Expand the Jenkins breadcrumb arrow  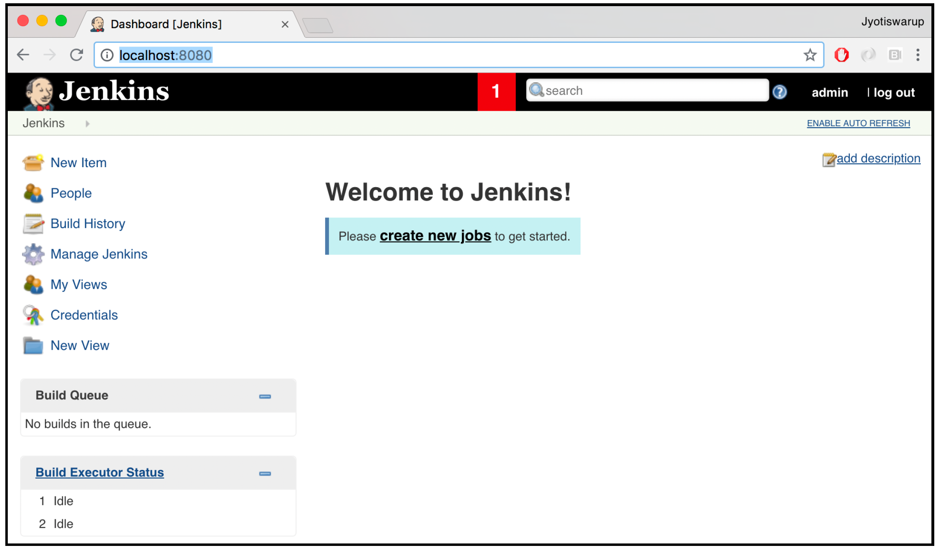pyautogui.click(x=87, y=123)
